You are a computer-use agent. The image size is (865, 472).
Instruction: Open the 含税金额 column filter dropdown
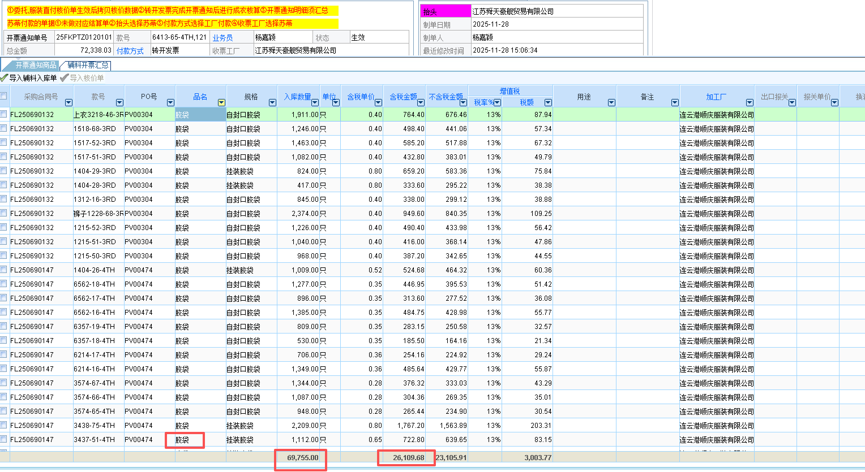coord(421,102)
